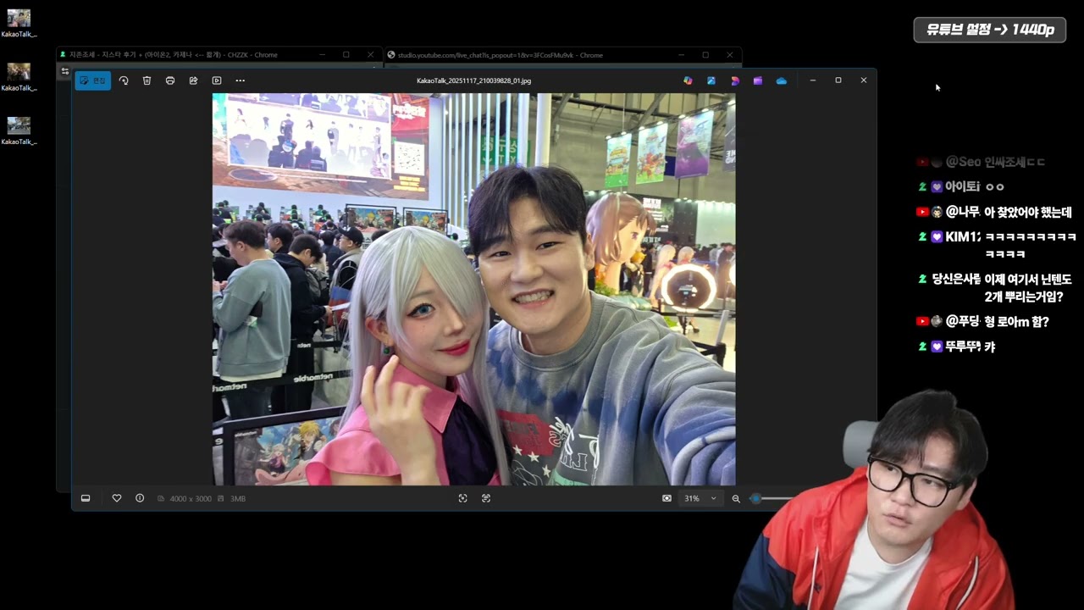Start slideshow from the toolbar icon

click(217, 80)
